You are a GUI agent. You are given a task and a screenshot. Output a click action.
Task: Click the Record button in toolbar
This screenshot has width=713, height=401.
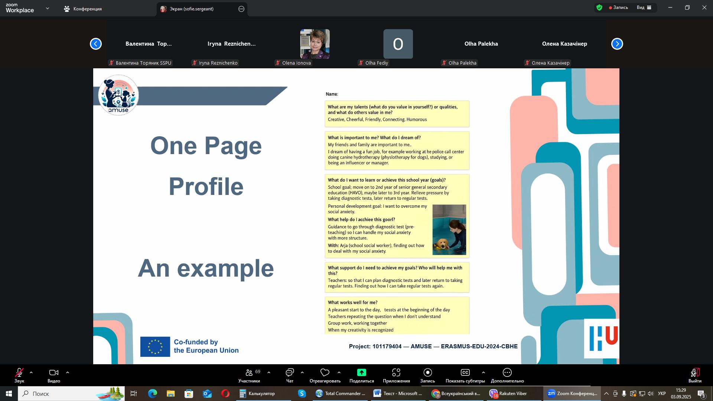[x=427, y=372]
